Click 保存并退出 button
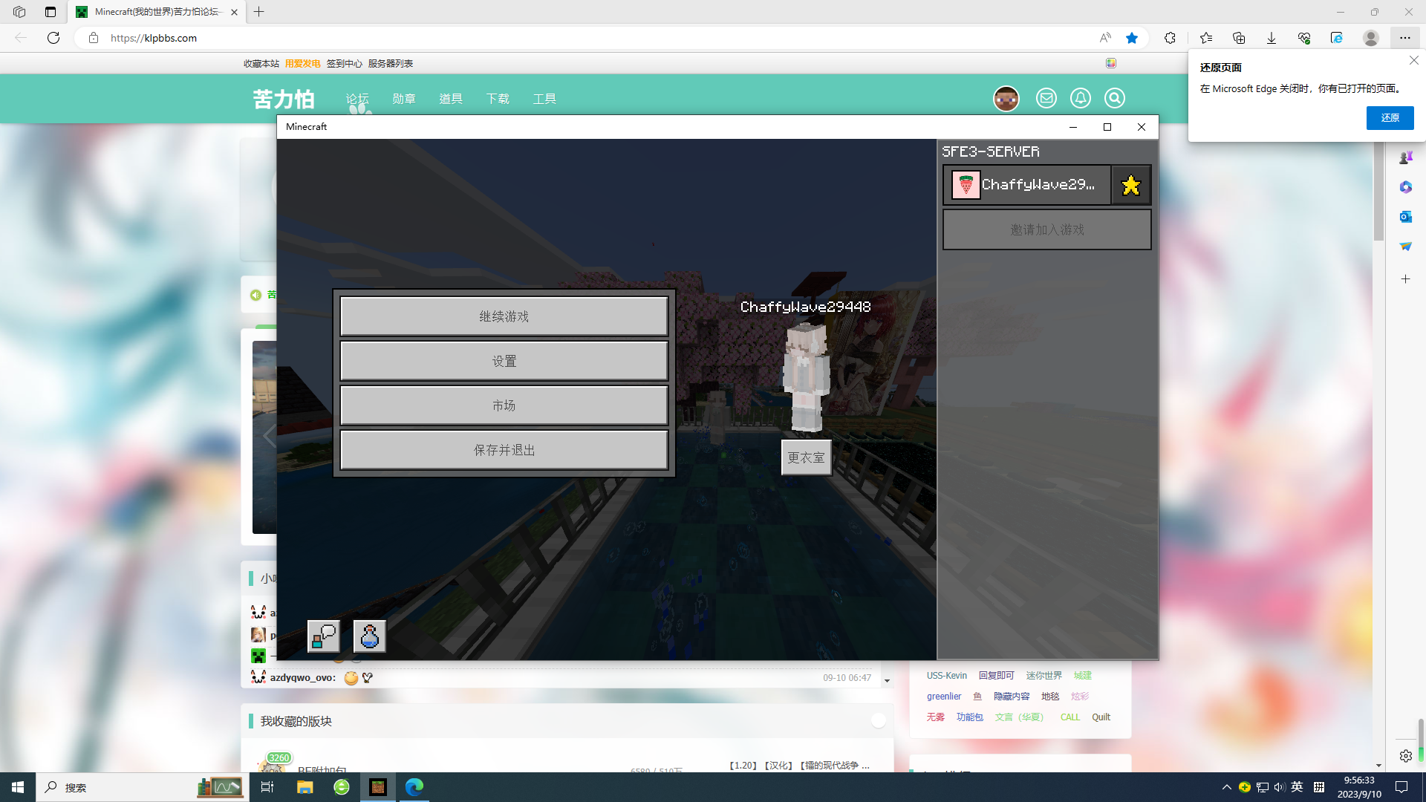This screenshot has width=1426, height=802. tap(504, 450)
